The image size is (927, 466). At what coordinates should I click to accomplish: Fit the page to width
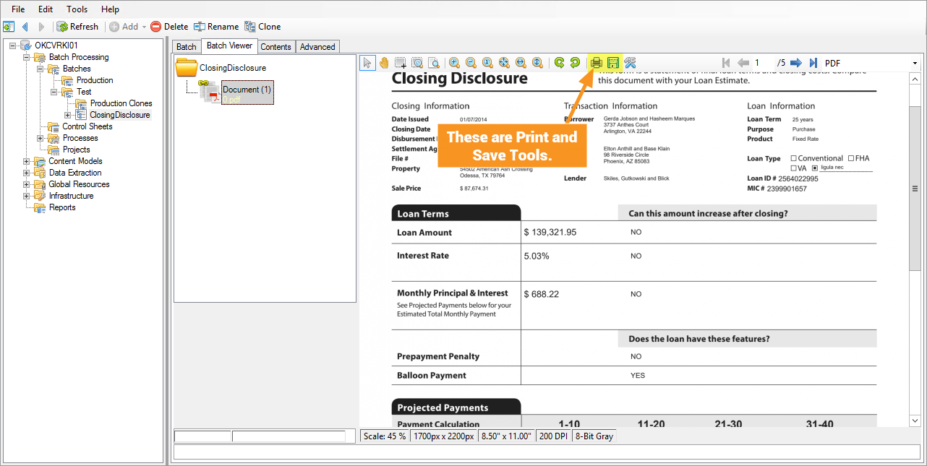(521, 63)
